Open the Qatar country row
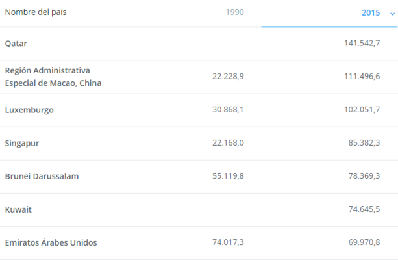This screenshot has height=260, width=398. [x=16, y=43]
